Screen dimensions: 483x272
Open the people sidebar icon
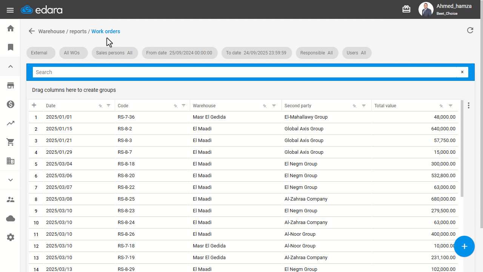click(11, 199)
